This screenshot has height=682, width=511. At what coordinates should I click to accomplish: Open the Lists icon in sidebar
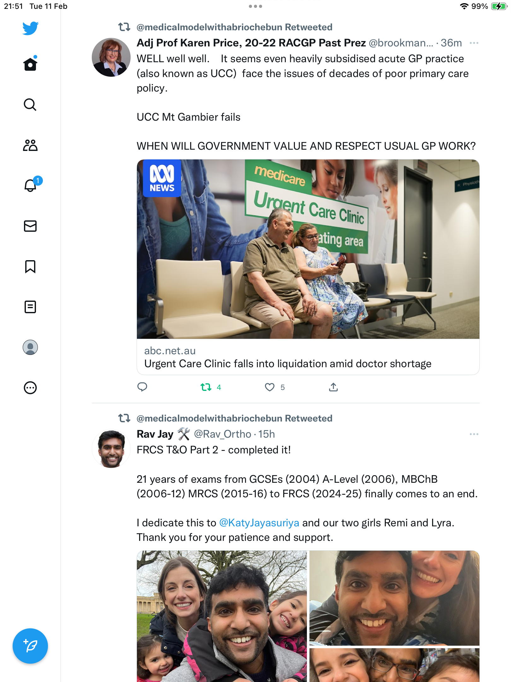pyautogui.click(x=30, y=307)
